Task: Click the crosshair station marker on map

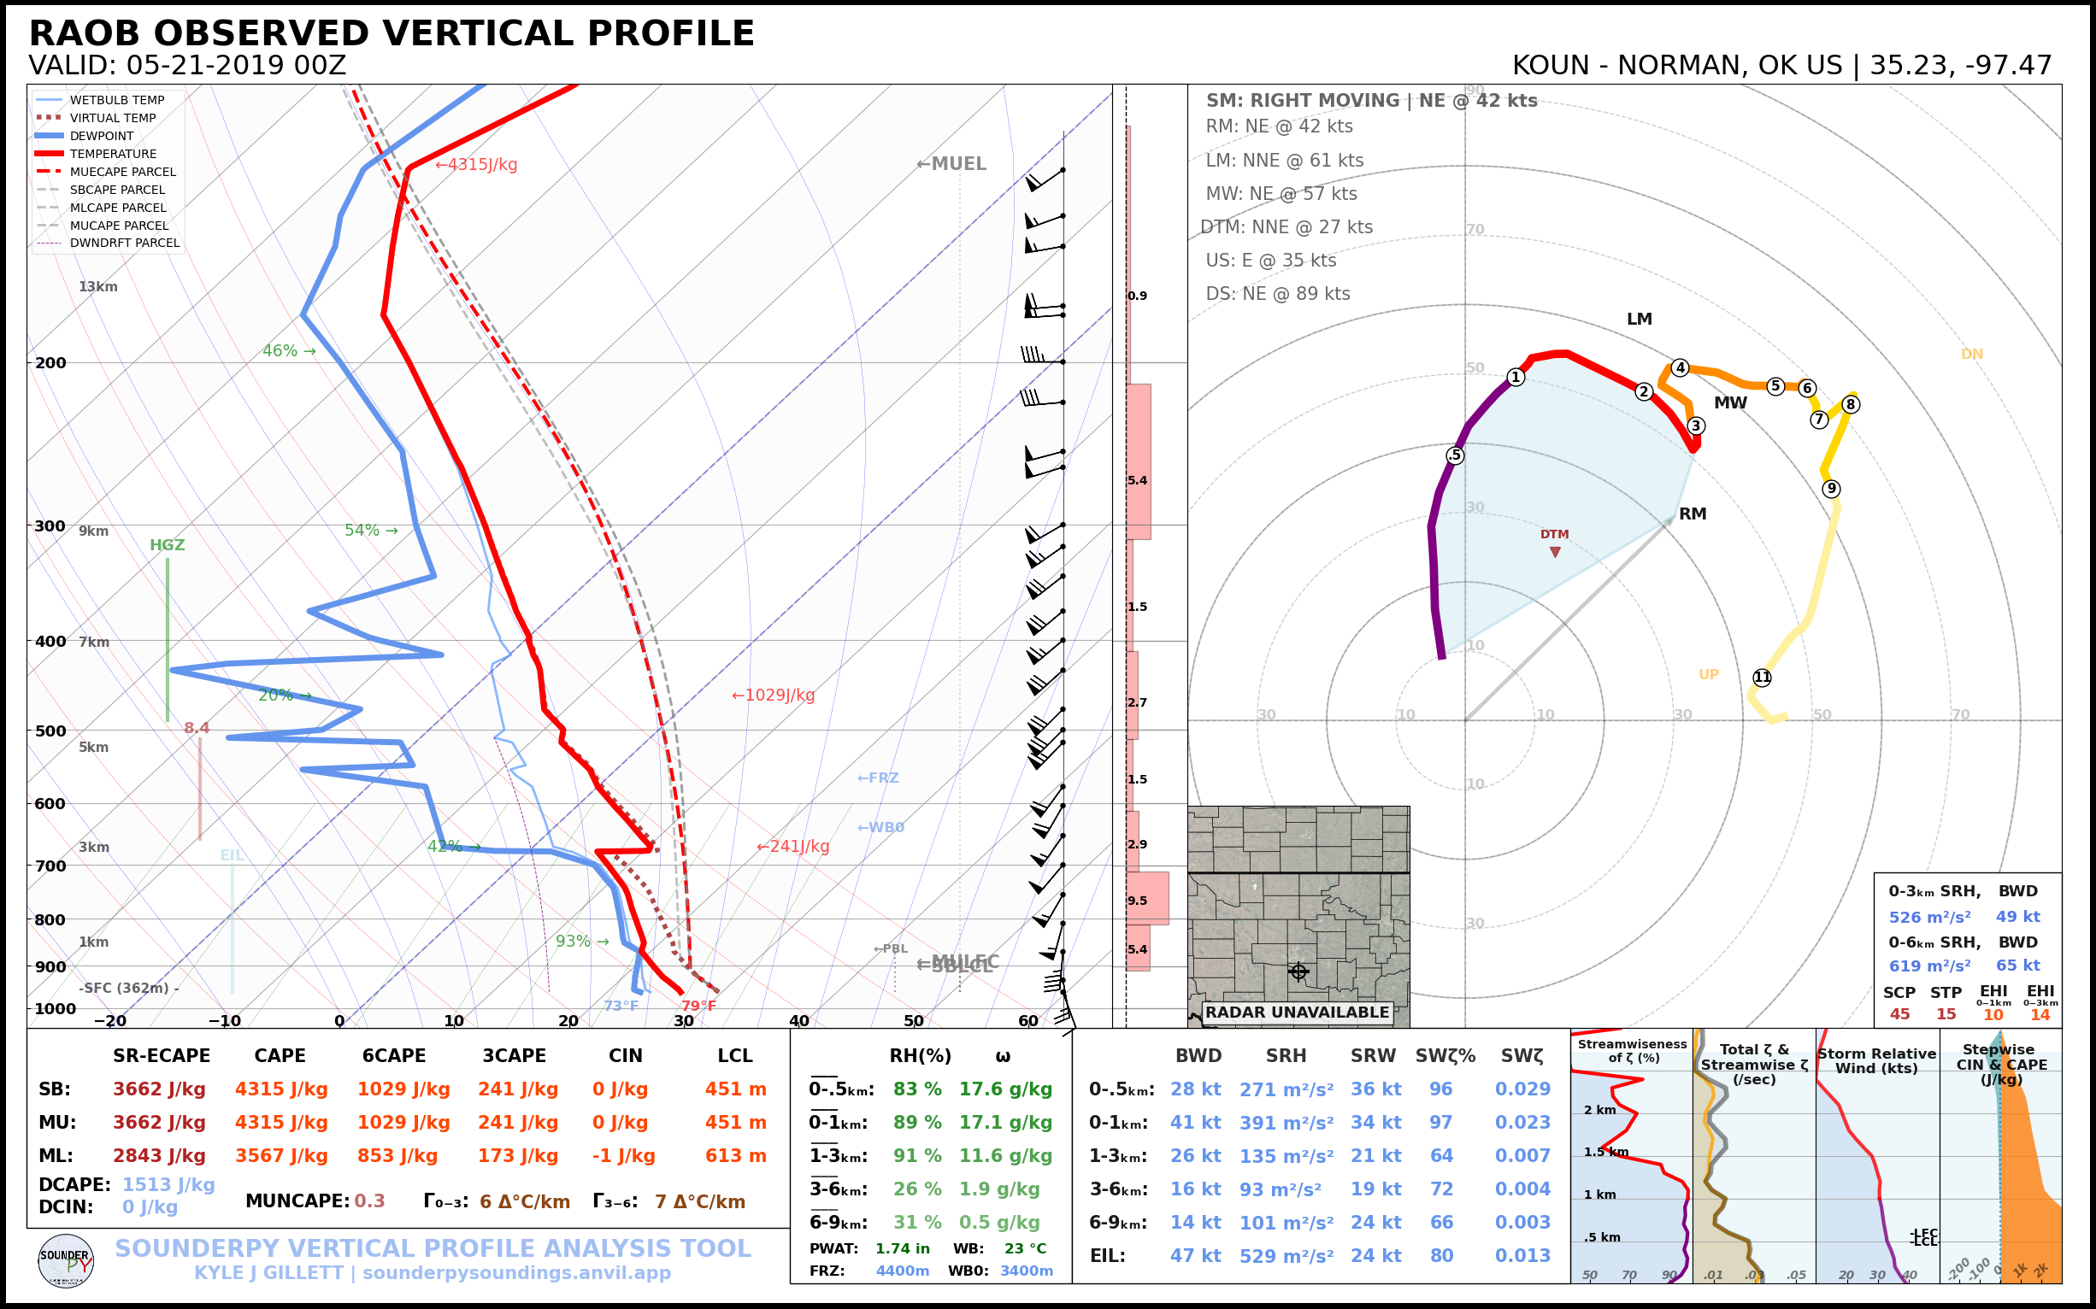Action: 1298,971
